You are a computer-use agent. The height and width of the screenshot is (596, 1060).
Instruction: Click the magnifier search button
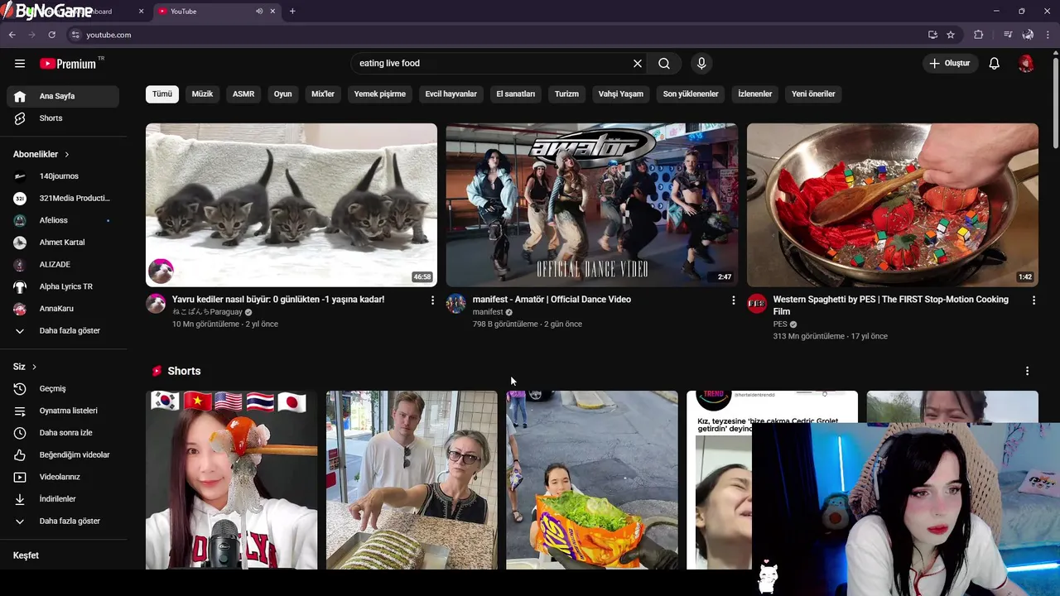point(664,64)
